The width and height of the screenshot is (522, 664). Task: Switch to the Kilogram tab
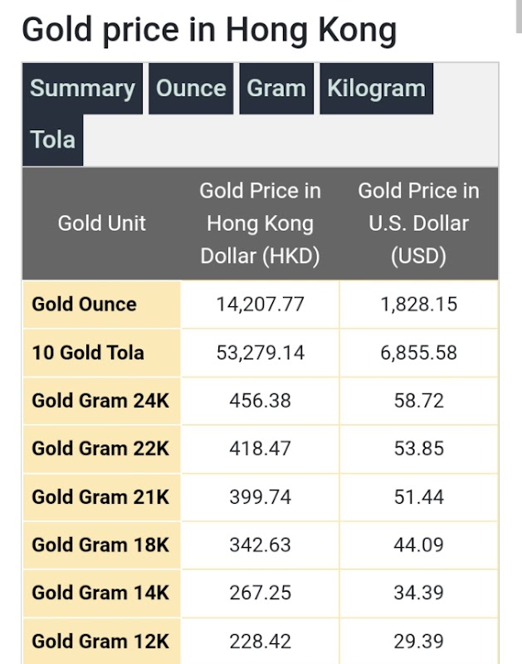377,89
